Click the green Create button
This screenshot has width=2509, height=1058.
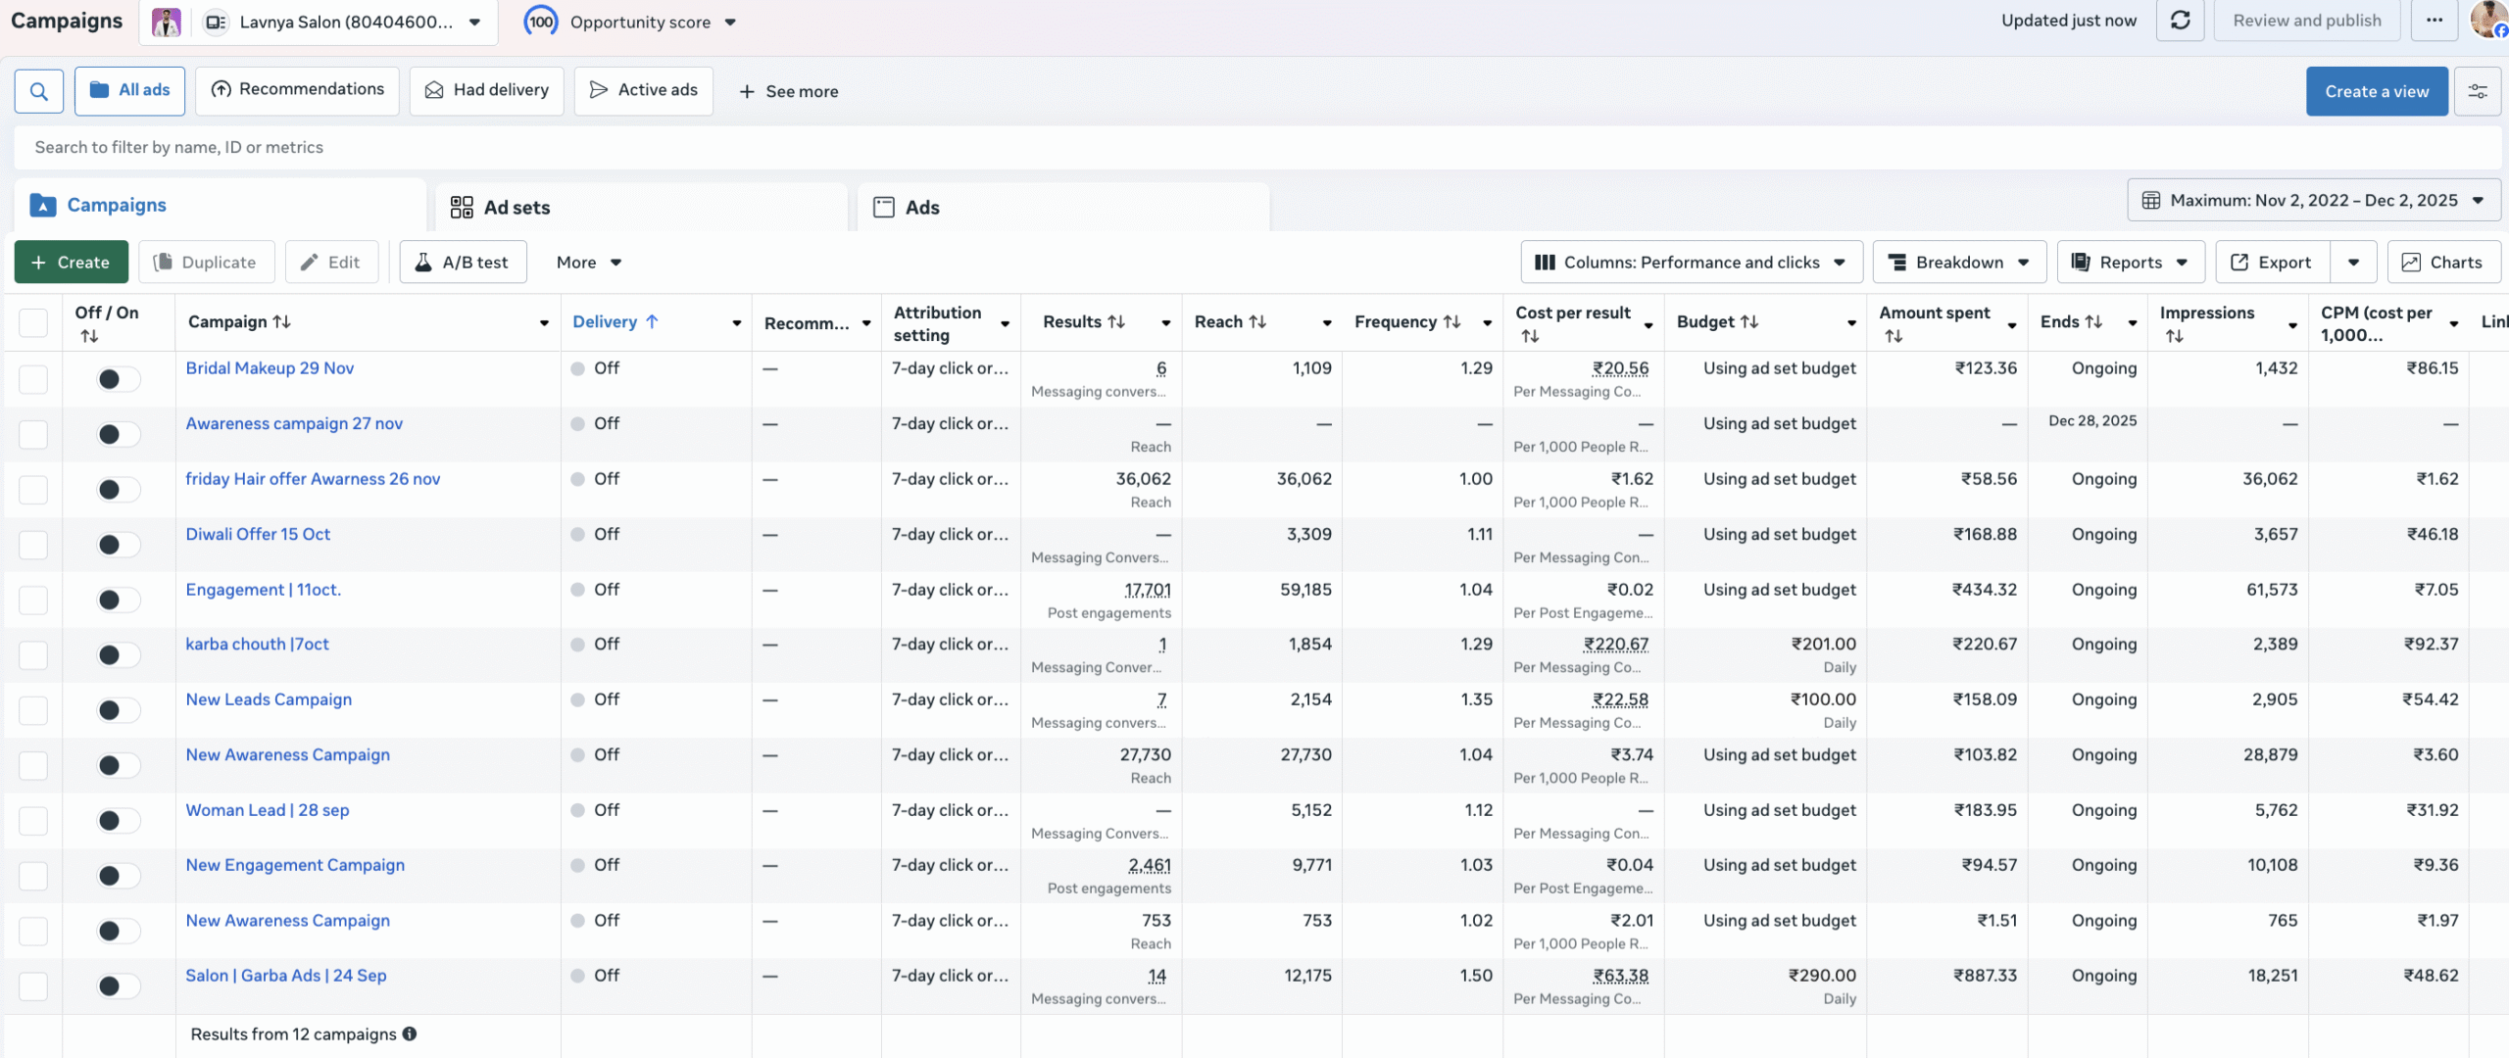point(71,263)
